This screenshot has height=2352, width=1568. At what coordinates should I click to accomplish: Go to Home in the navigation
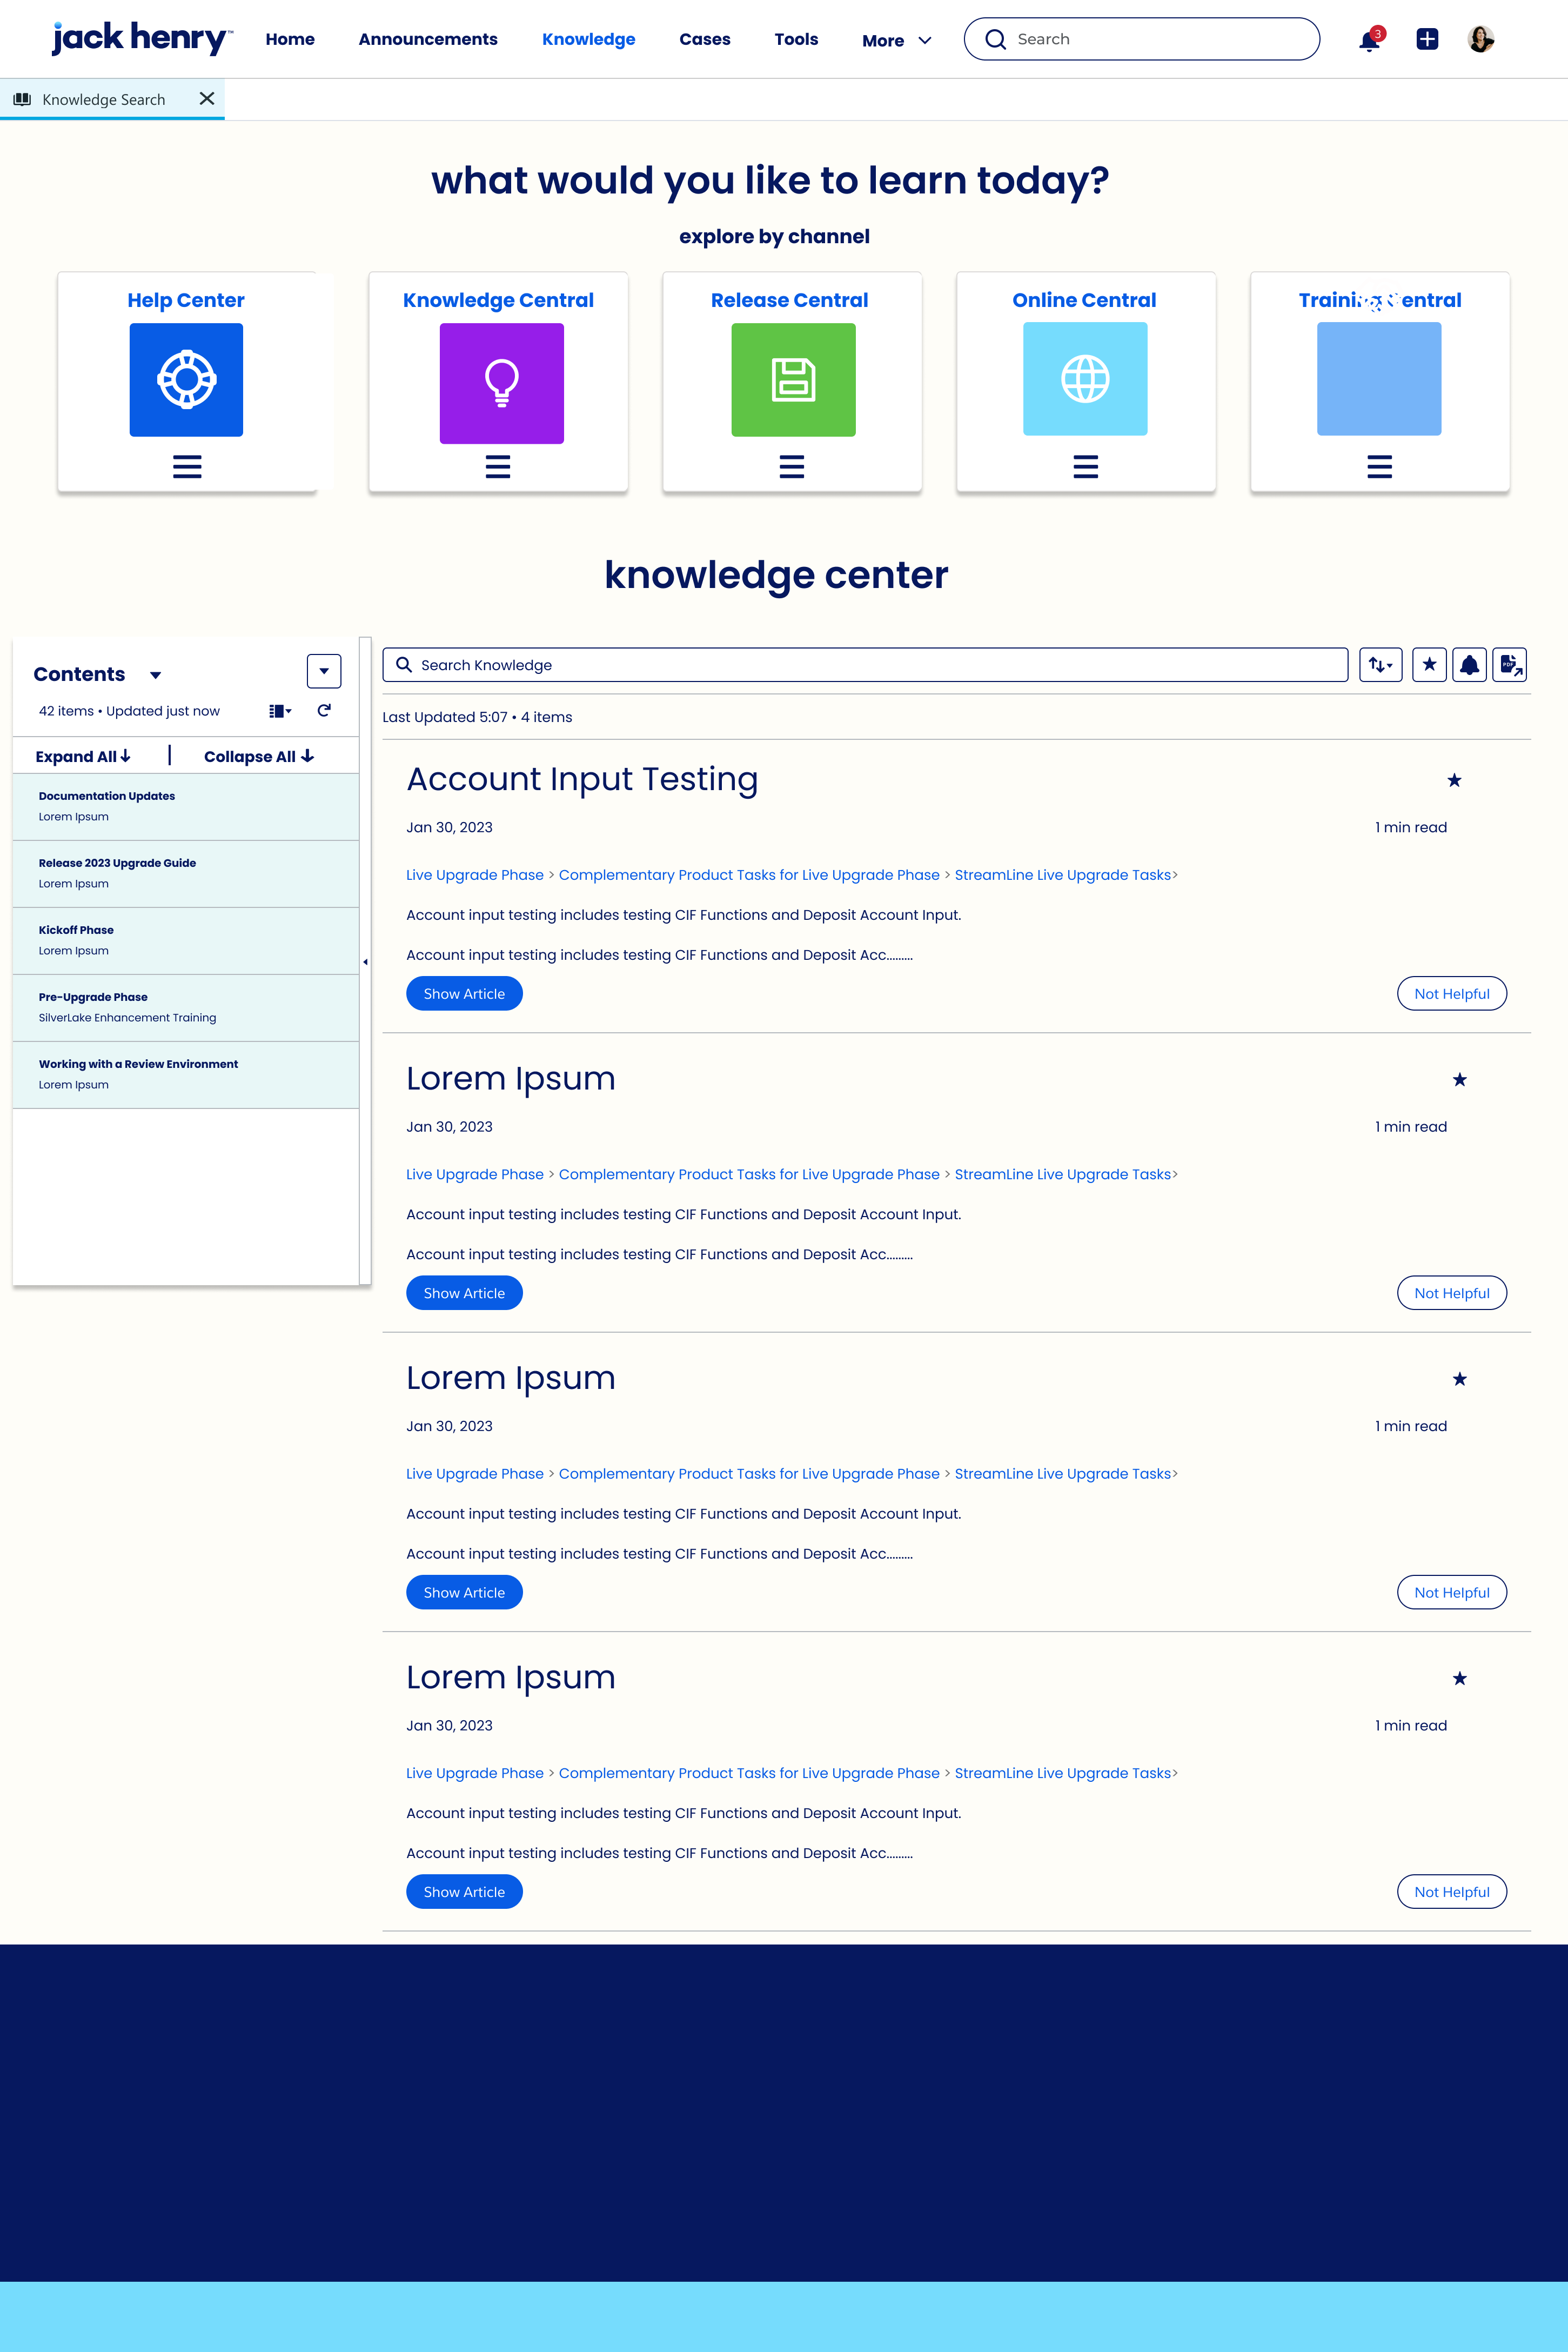(290, 39)
